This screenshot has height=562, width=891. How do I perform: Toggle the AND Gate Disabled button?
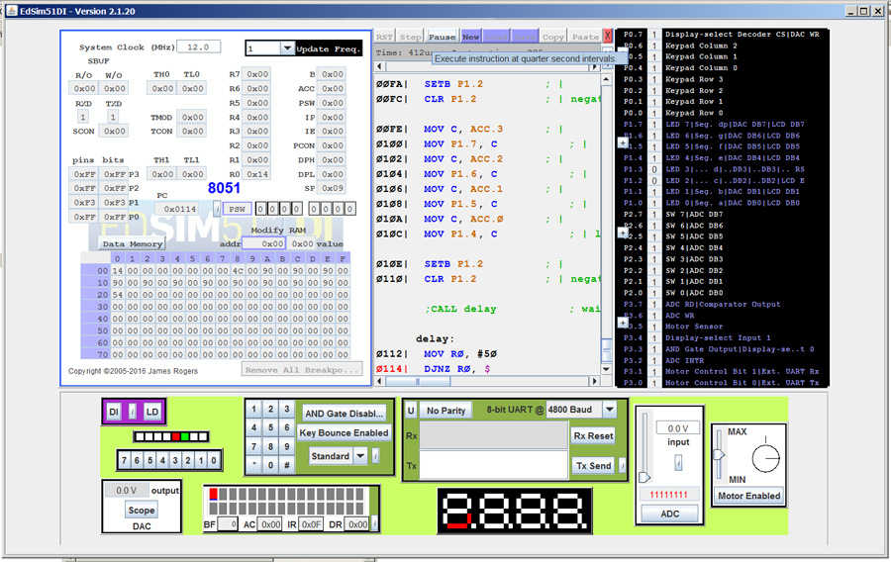[x=345, y=414]
